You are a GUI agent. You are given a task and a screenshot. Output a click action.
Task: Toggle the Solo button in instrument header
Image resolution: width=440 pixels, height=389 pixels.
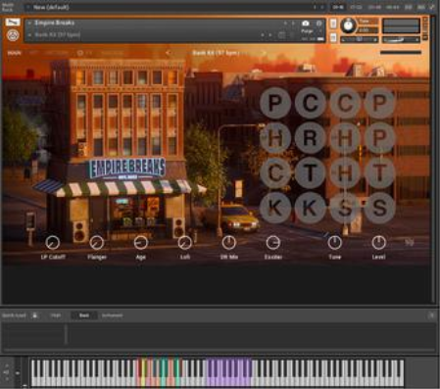[x=333, y=24]
